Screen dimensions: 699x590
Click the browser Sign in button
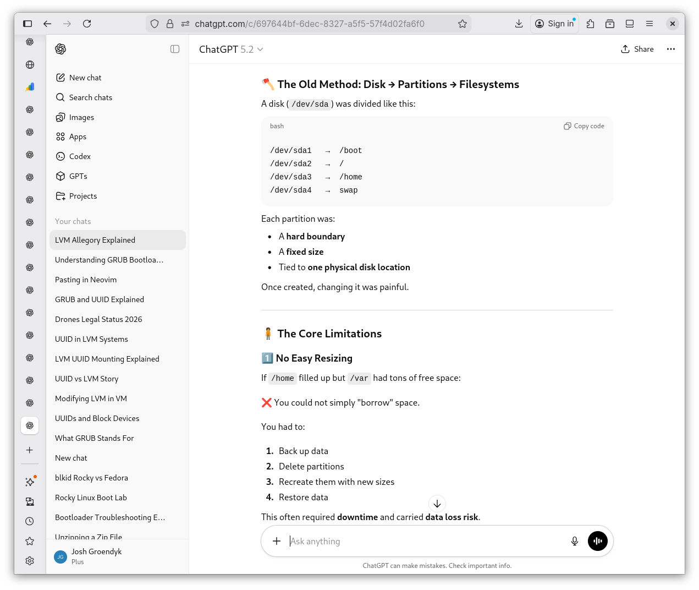point(554,24)
